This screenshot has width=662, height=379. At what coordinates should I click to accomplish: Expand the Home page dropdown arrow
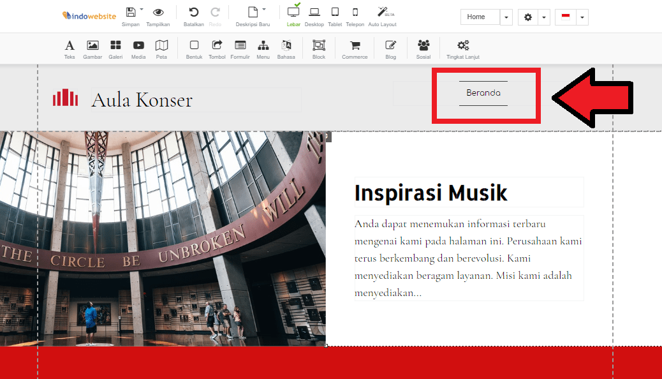(x=506, y=17)
